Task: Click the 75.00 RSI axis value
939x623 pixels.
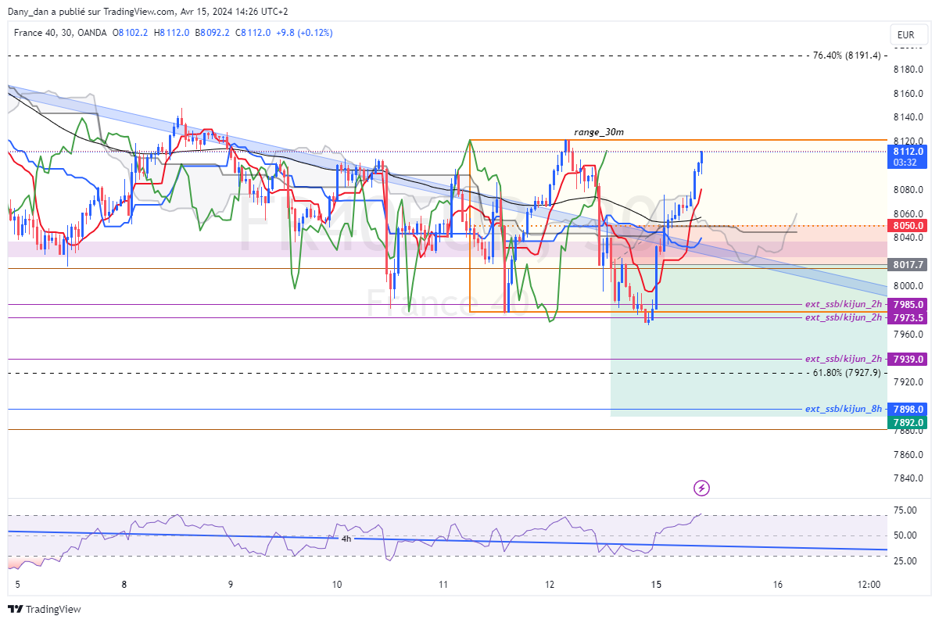Action: pyautogui.click(x=905, y=510)
